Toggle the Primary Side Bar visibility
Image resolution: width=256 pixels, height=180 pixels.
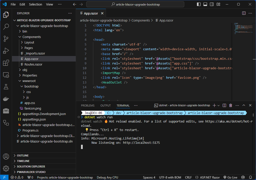[x=199, y=4]
